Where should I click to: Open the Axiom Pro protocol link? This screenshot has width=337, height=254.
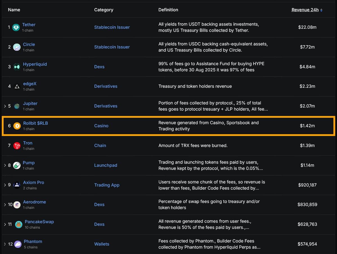click(33, 182)
